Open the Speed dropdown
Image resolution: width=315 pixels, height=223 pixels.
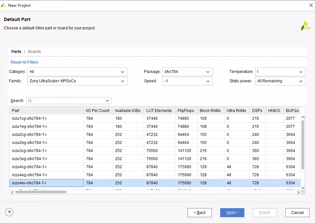pos(187,81)
